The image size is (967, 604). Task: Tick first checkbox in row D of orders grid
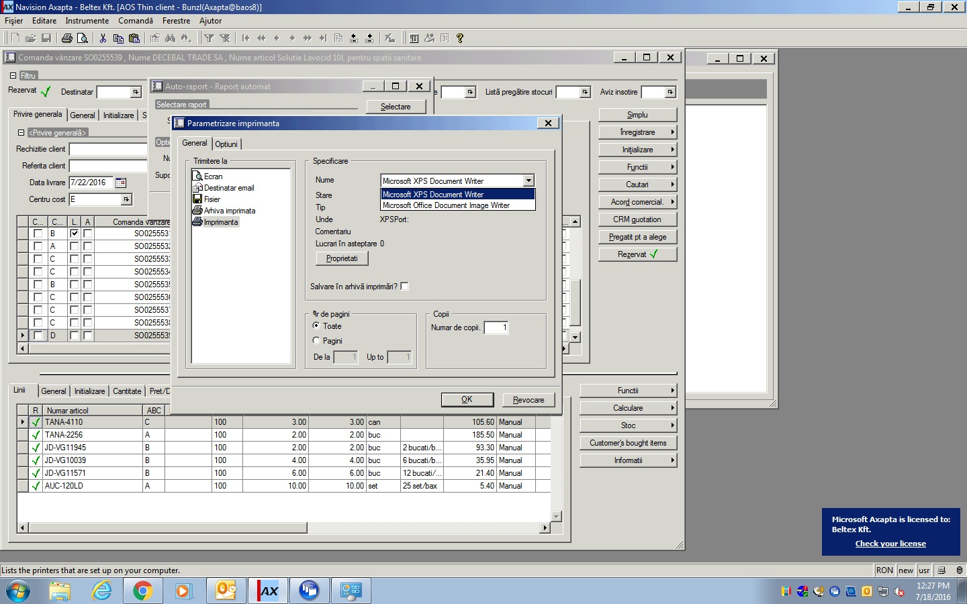(x=38, y=336)
